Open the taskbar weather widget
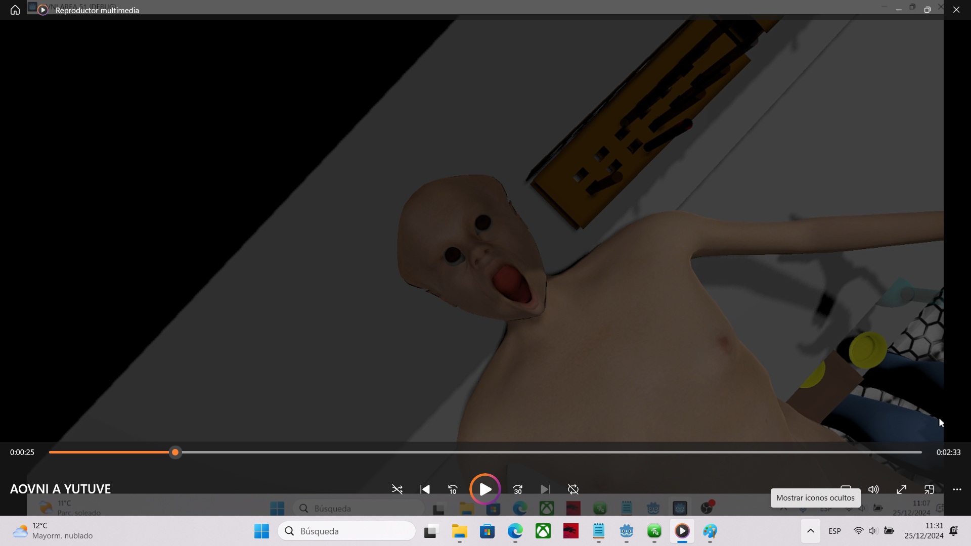971x546 pixels. click(x=53, y=531)
